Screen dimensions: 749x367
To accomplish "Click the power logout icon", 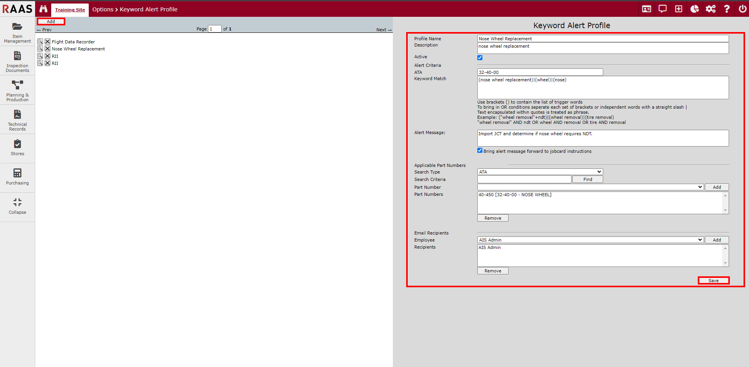I will click(x=742, y=9).
